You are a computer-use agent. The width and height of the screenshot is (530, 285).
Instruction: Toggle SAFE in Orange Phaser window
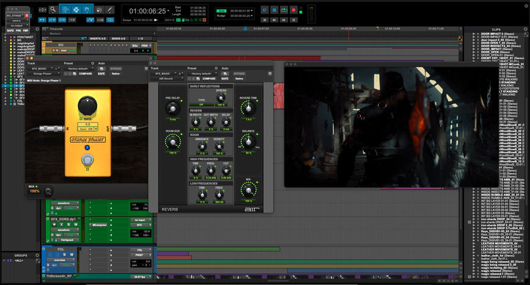pos(101,74)
